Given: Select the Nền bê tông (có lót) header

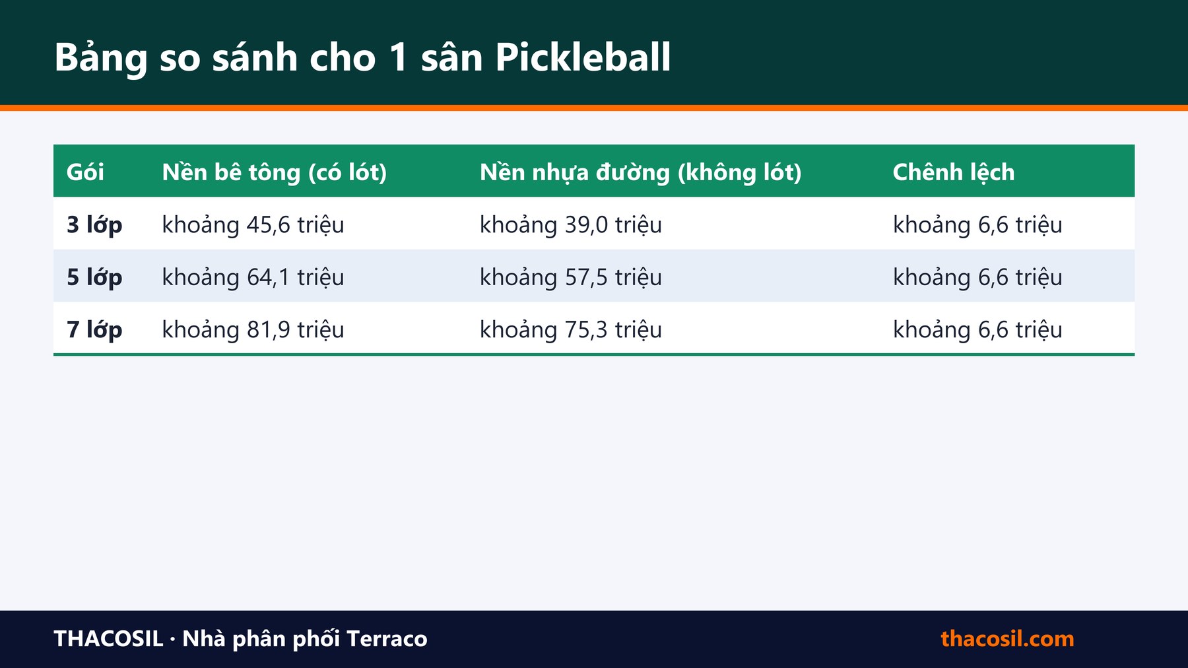Looking at the screenshot, I should click(274, 172).
